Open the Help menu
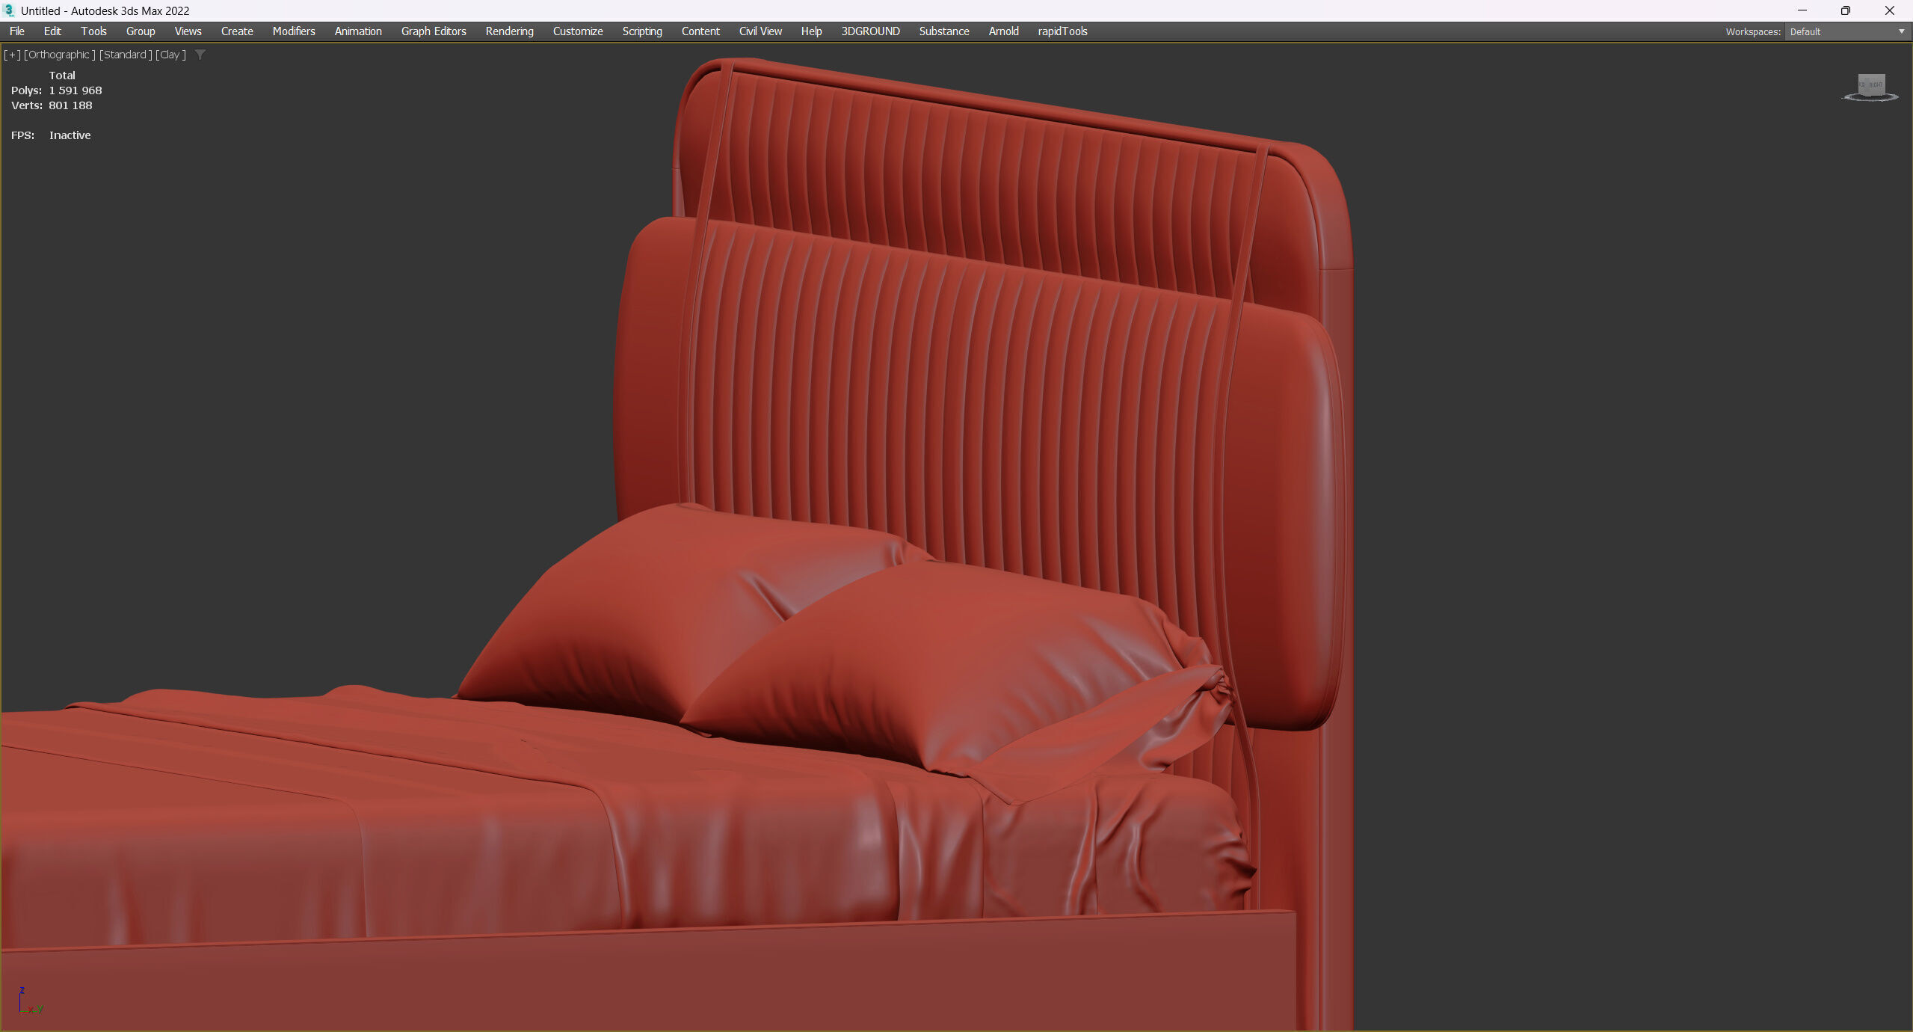1913x1032 pixels. (811, 31)
